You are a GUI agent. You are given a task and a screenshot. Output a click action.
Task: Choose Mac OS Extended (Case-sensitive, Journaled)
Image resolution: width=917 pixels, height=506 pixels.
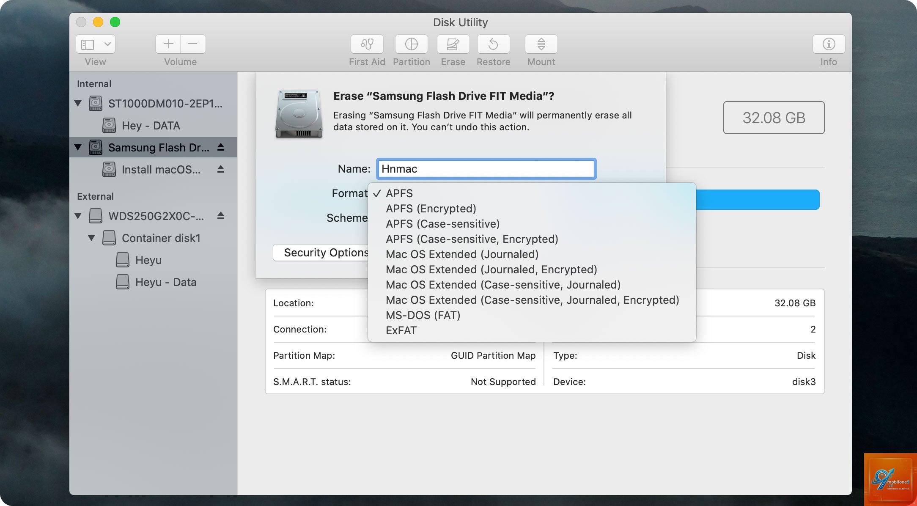532,285
